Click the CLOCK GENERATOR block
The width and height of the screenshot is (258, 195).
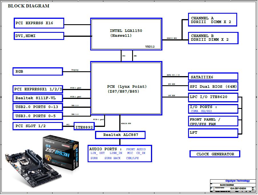tap(215, 154)
